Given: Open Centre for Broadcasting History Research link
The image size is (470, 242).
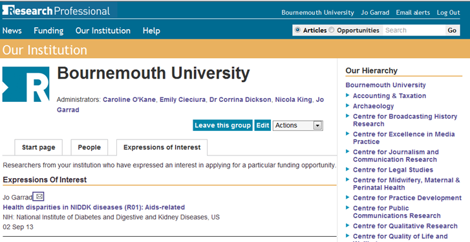Looking at the screenshot, I should (x=405, y=120).
